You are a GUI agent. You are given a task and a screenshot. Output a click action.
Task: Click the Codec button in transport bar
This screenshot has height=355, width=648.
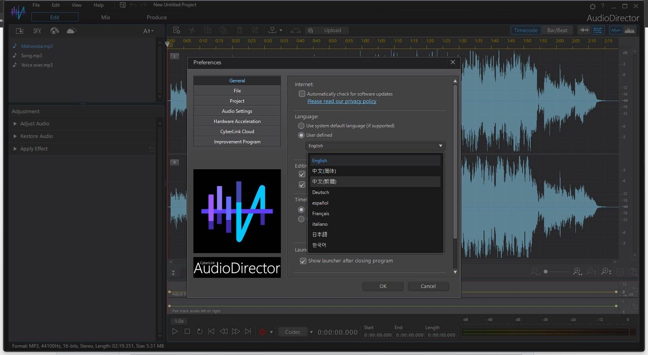tap(293, 332)
